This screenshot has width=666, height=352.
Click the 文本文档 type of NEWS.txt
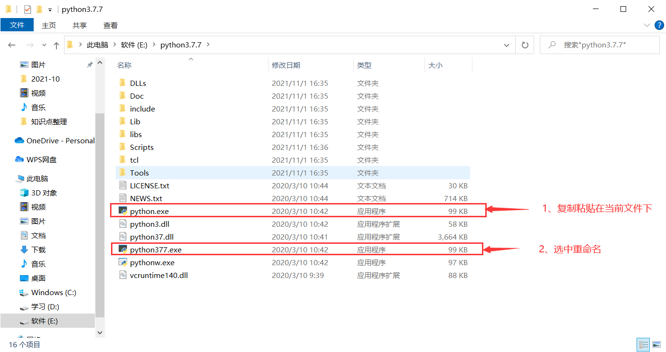point(371,198)
